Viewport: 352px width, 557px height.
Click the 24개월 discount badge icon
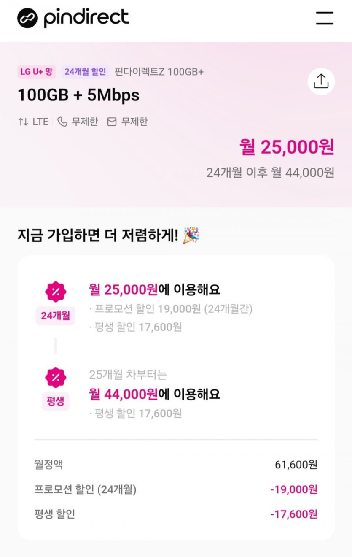[56, 292]
